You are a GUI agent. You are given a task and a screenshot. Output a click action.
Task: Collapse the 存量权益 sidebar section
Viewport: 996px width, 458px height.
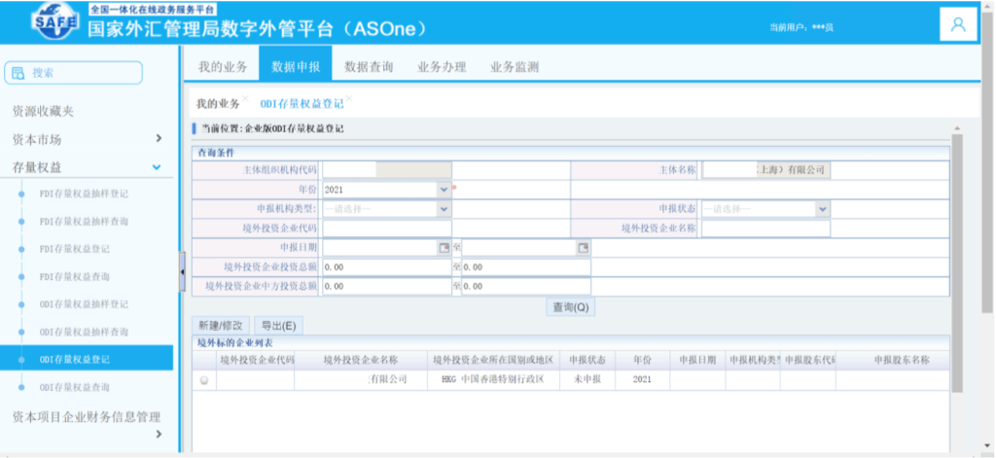click(158, 167)
